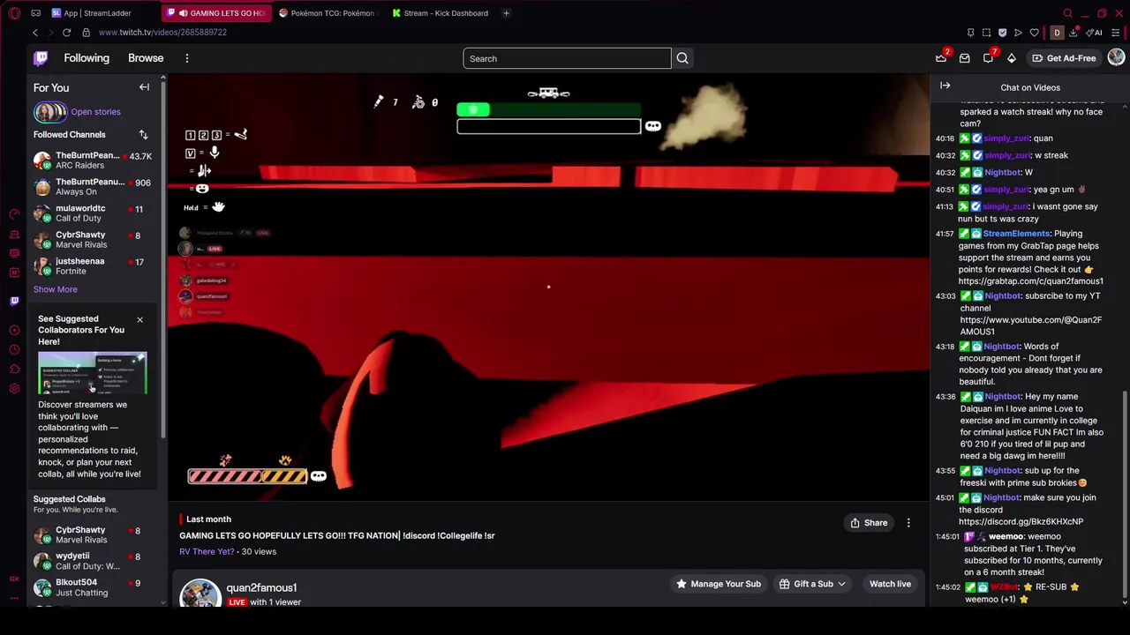Open whispers chat icon with 7 badge
Screen dimensions: 1130x635
(988, 58)
